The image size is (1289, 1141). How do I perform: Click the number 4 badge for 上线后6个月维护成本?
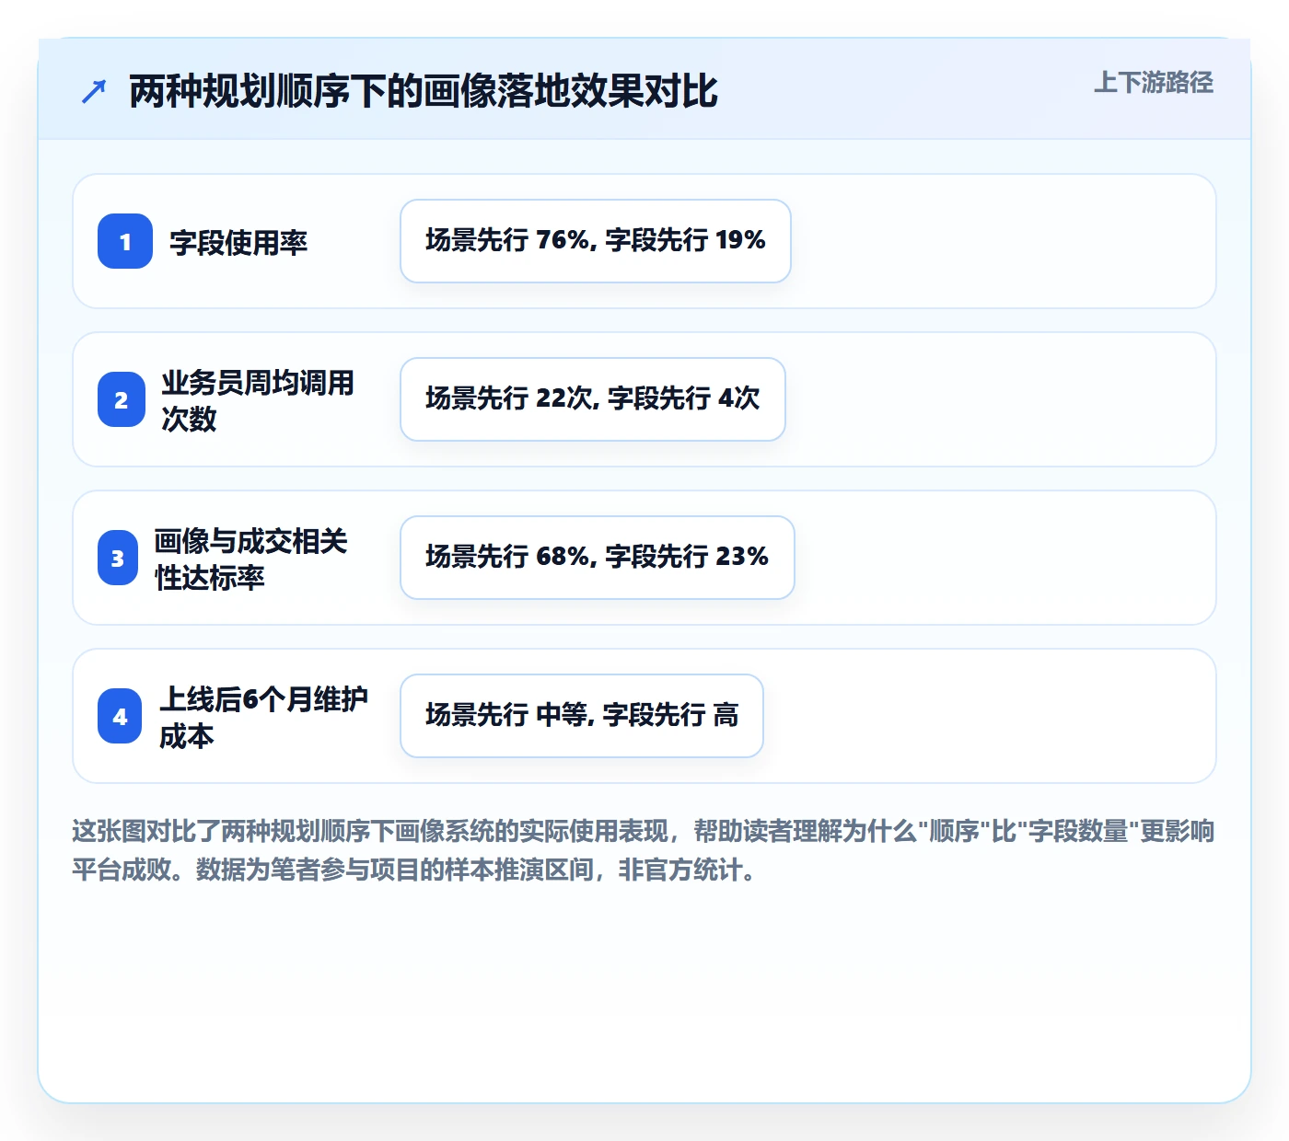(x=120, y=716)
